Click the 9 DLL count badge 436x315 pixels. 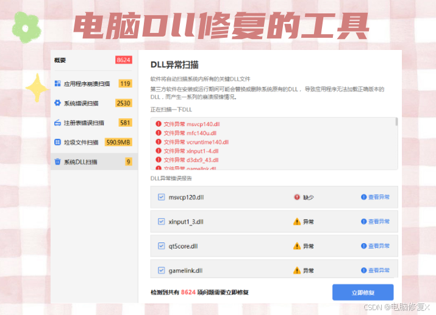129,161
